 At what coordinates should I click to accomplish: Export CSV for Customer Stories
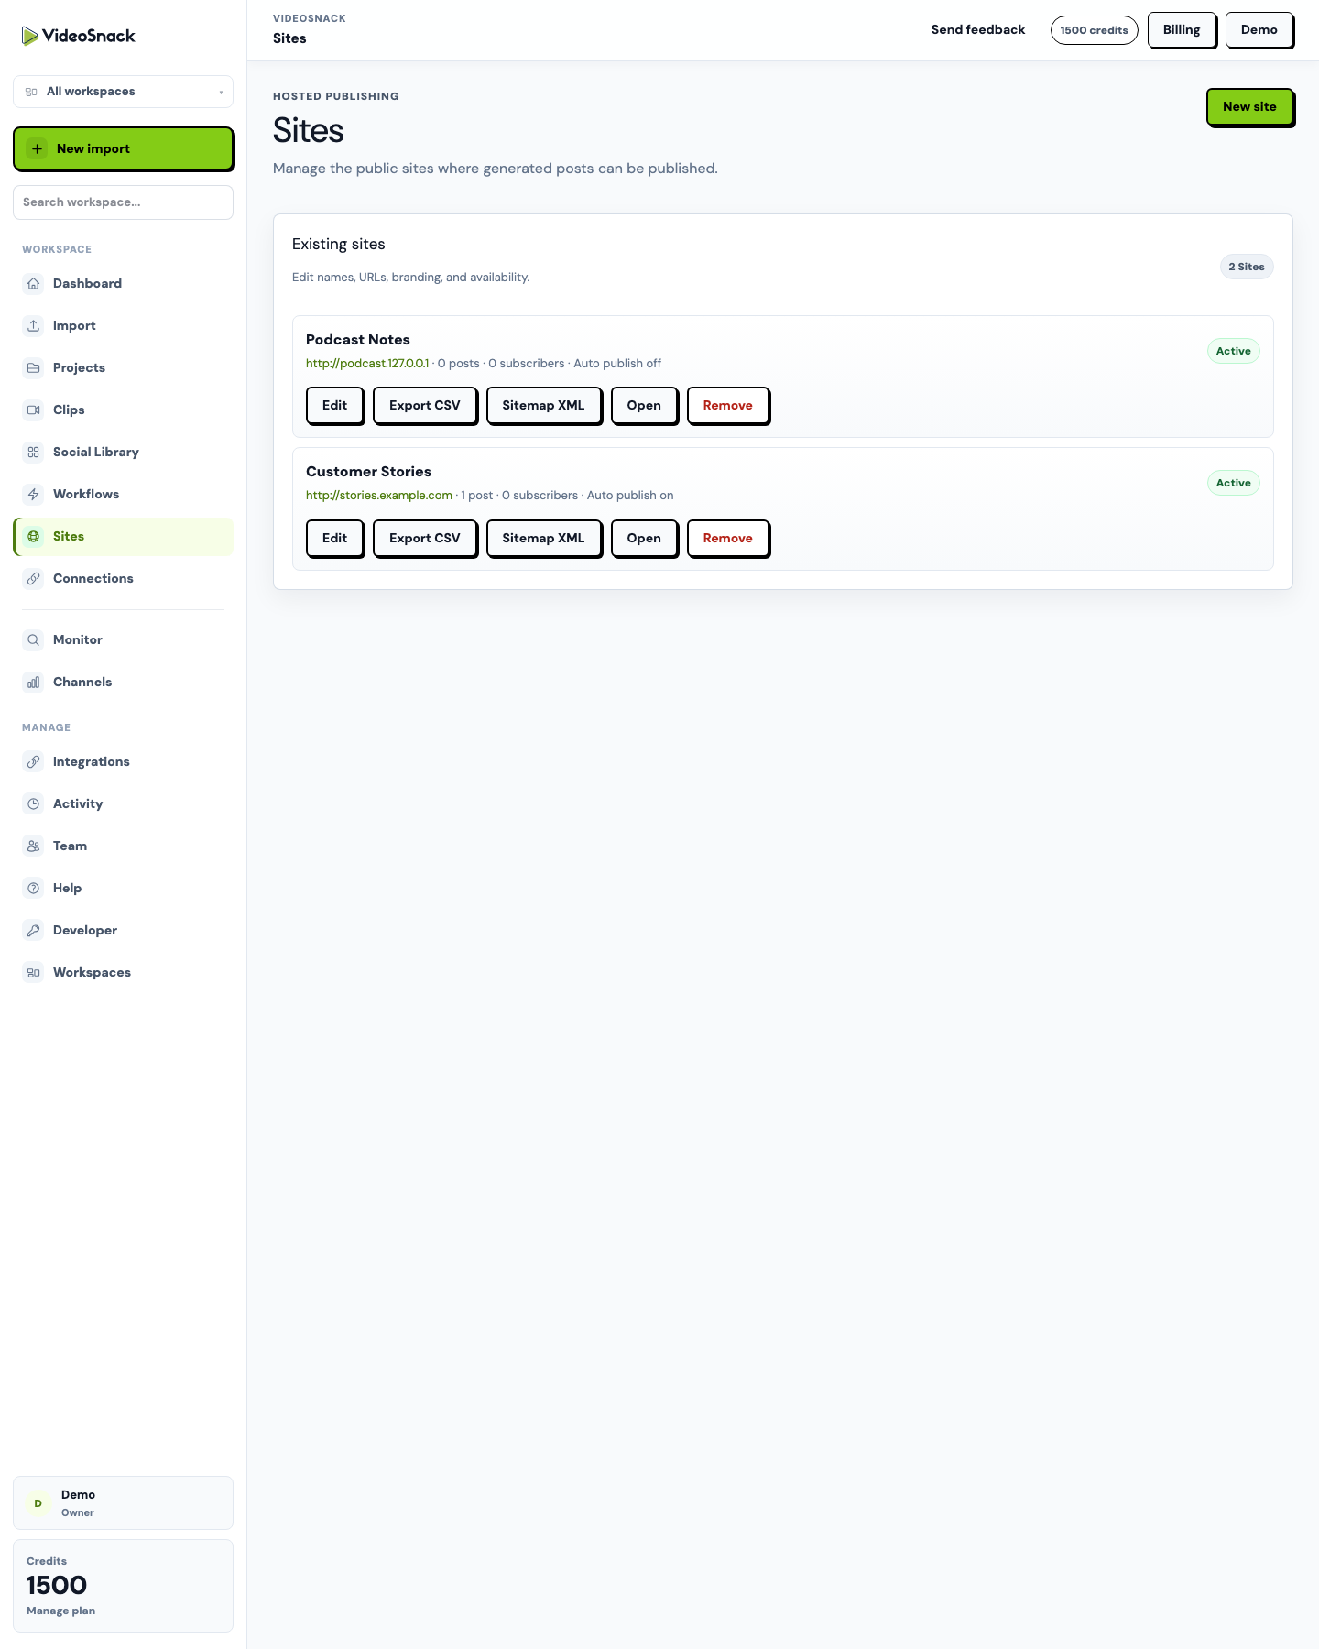coord(425,539)
